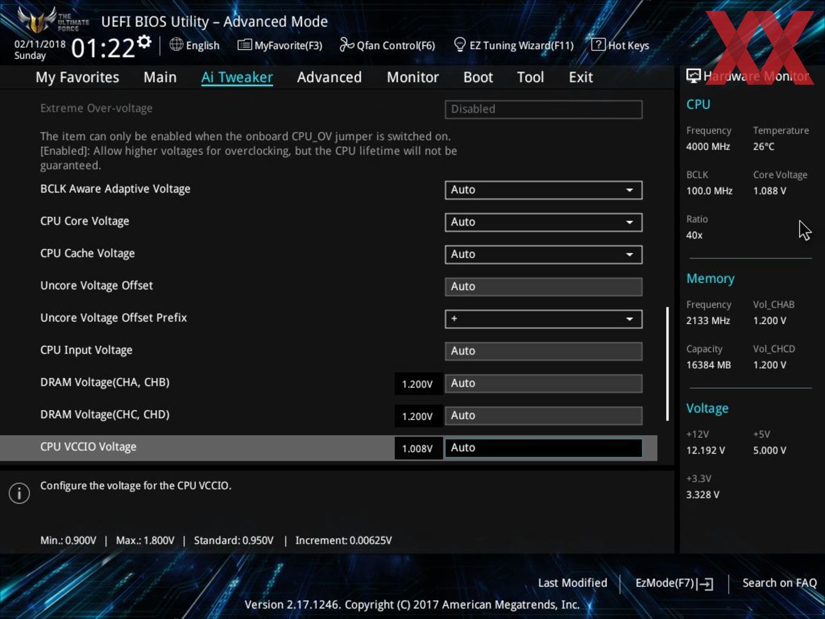Click the fan icon of Qfan Control
Viewport: 825px width, 619px height.
point(346,44)
